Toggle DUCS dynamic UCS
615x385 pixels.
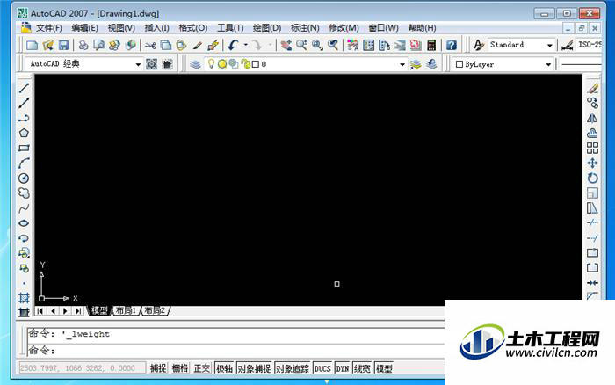pyautogui.click(x=322, y=368)
